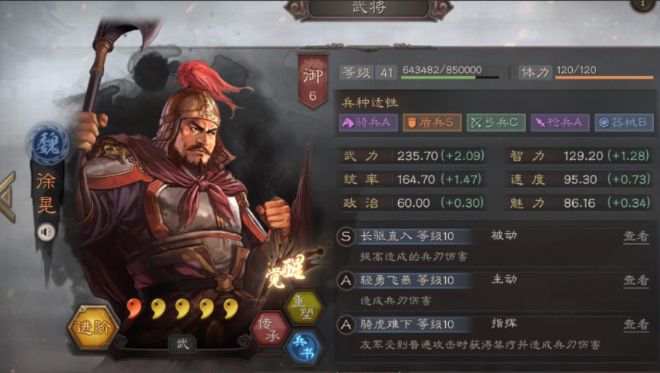Image resolution: width=660 pixels, height=373 pixels.
Task: Click the orange 体力 stamina bar
Action: 605,78
